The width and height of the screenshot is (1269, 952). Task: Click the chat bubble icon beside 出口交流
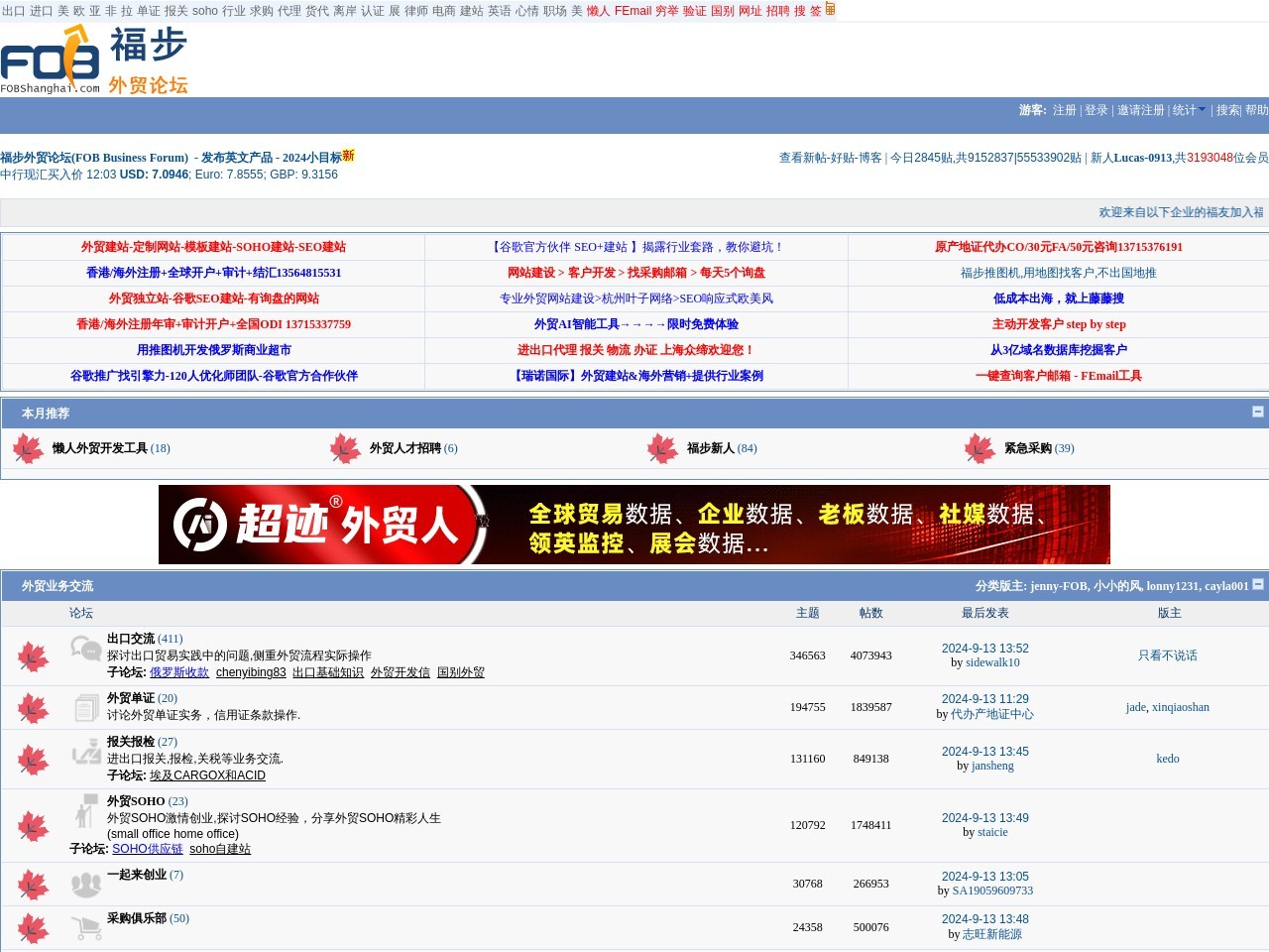pyautogui.click(x=85, y=648)
